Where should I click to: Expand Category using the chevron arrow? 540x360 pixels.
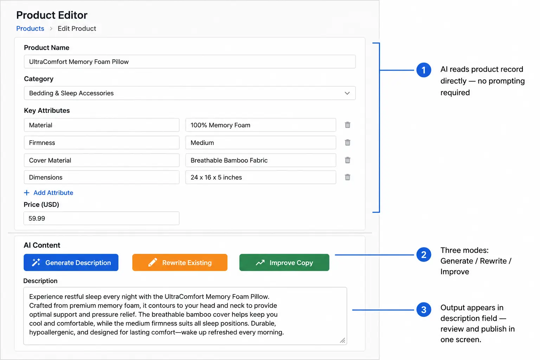347,93
